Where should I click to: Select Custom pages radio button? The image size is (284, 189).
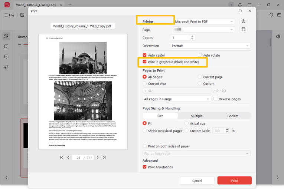coord(200,83)
